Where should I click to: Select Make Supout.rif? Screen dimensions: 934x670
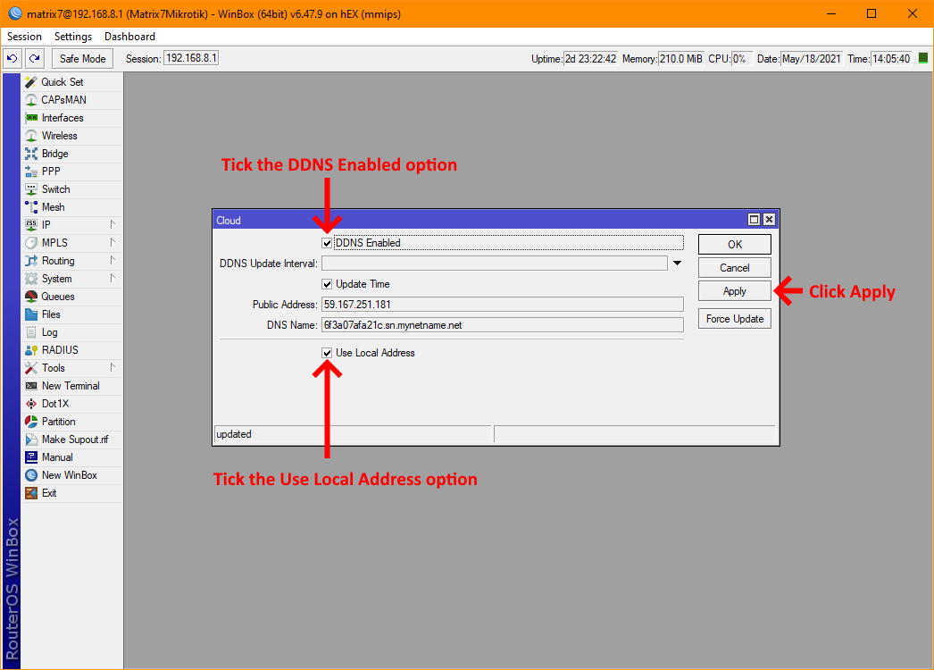point(71,440)
